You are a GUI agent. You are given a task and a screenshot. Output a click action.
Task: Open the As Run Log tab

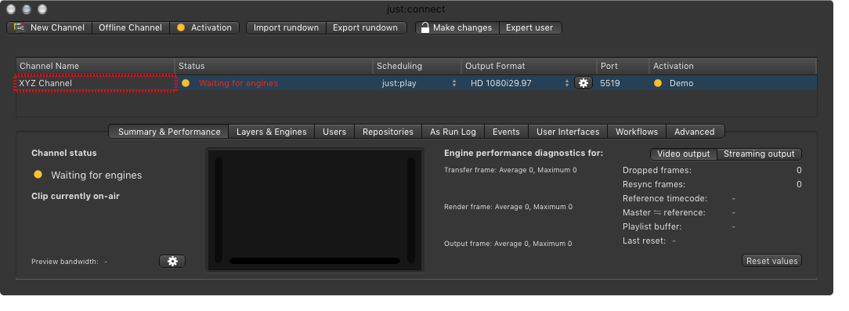coord(453,132)
